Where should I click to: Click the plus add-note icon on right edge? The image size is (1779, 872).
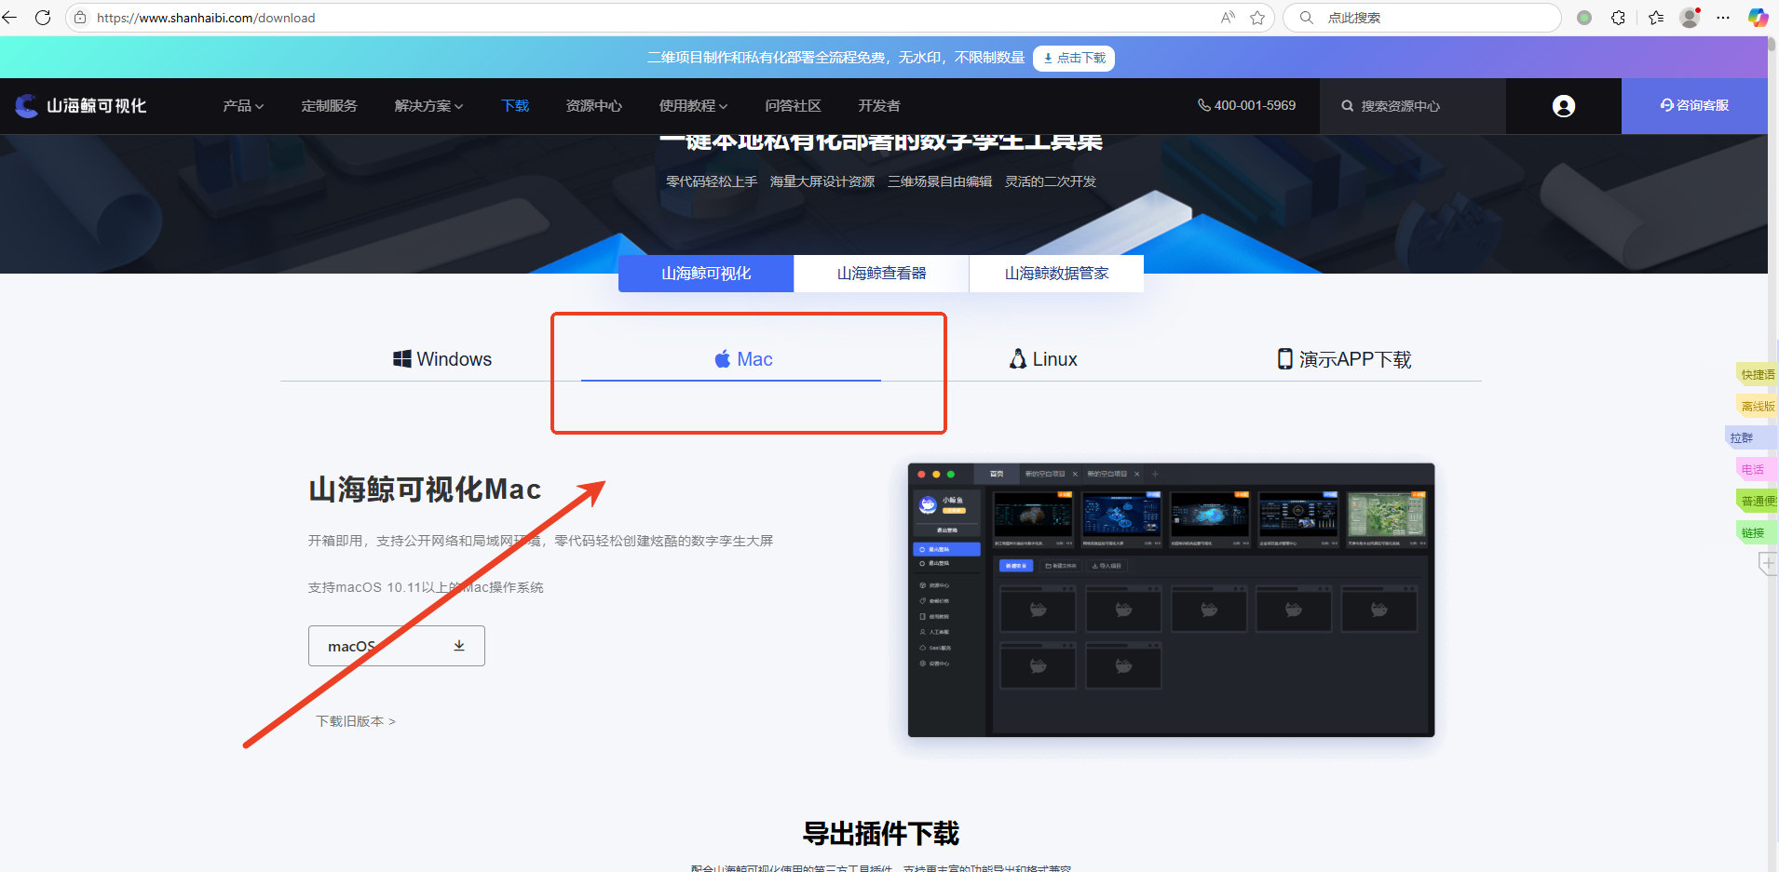click(x=1769, y=564)
